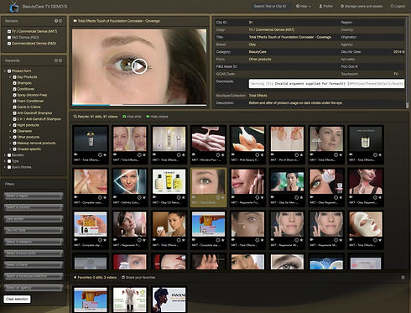Open the Olay for Men video thumbnail
The width and height of the screenshot is (411, 313).
(287, 181)
